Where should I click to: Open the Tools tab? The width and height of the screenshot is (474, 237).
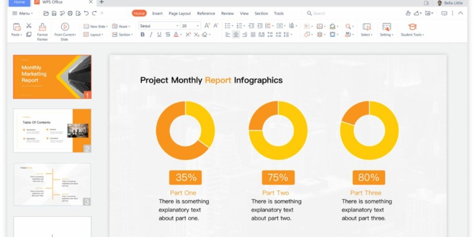click(278, 13)
